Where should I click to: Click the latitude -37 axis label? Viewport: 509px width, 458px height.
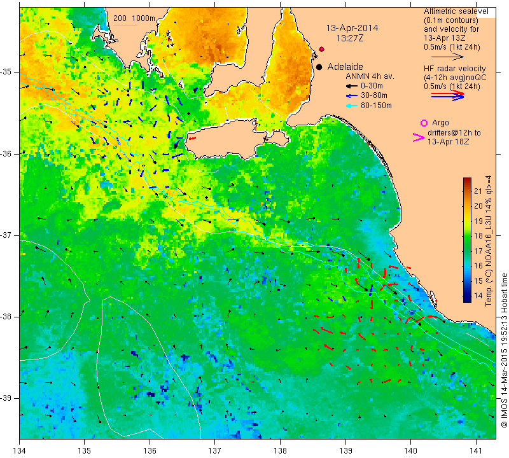[x=7, y=235]
